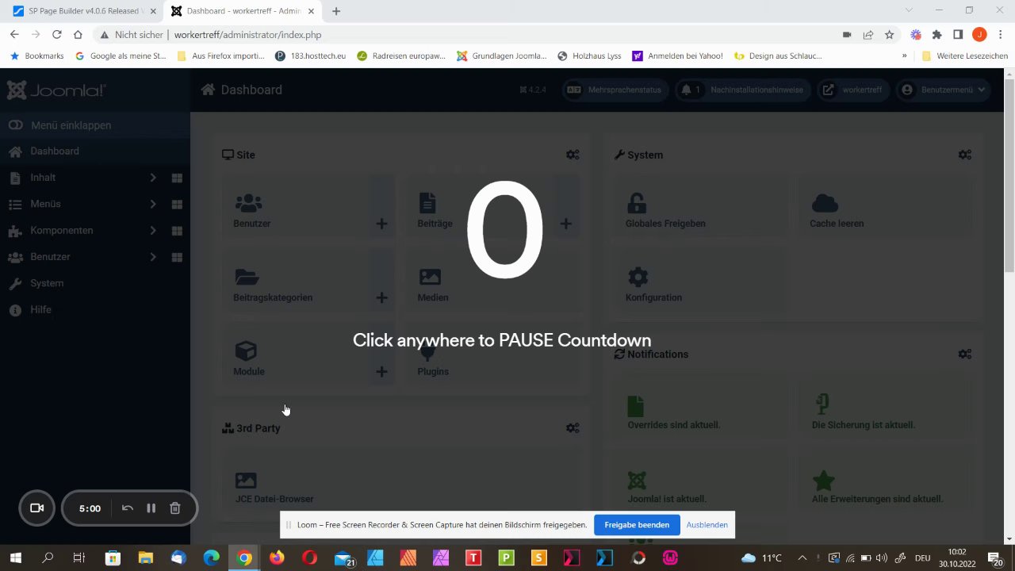The image size is (1015, 571).
Task: Open Mehrsprachenstatus in the header
Action: pyautogui.click(x=615, y=90)
